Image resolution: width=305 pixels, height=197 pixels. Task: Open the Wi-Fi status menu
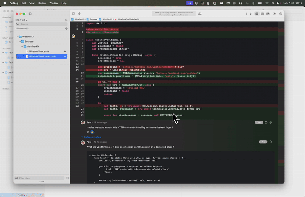coord(267,3)
